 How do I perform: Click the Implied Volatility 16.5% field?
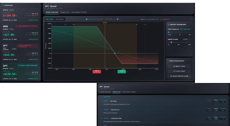[185, 39]
